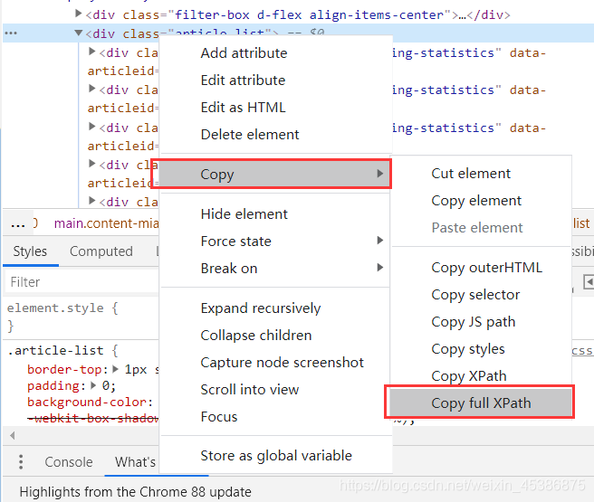Image resolution: width=594 pixels, height=502 pixels.
Task: Expand the filter-box div node
Action: point(79,14)
